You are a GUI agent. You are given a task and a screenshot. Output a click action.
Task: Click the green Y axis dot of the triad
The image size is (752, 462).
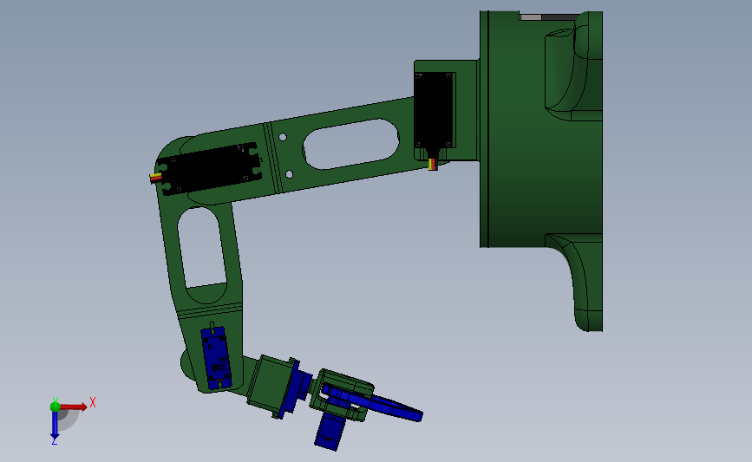pos(55,407)
